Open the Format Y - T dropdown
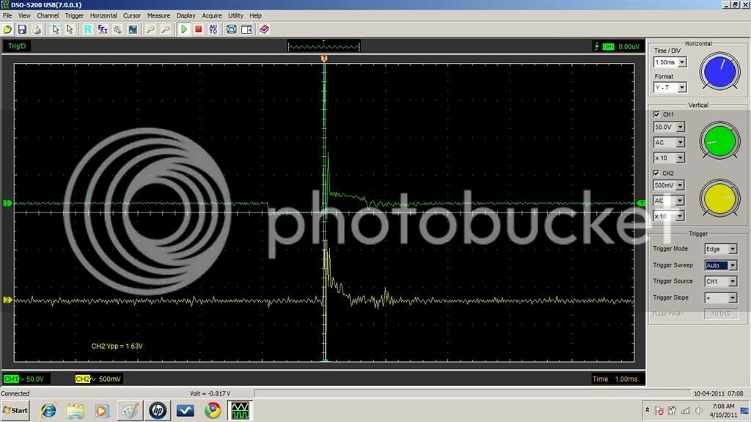The height and width of the screenshot is (422, 751). [682, 88]
